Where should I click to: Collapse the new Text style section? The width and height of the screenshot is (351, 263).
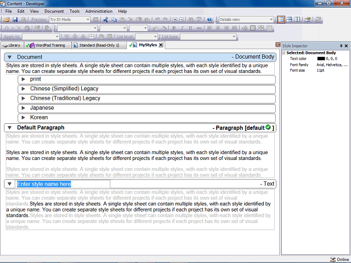(10, 184)
